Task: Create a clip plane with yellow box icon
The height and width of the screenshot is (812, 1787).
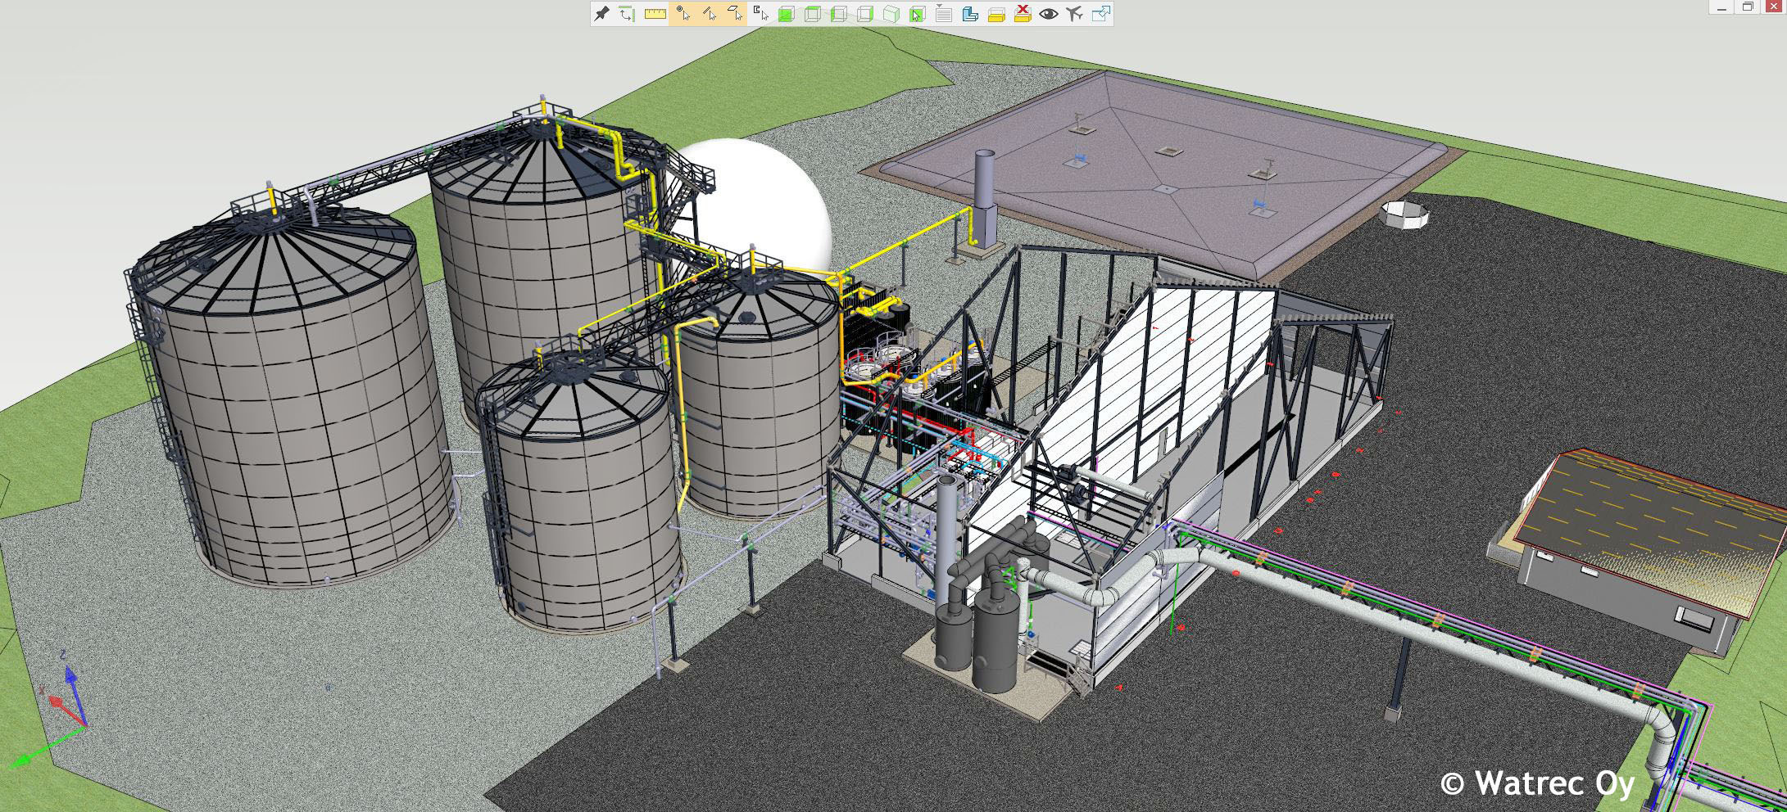Action: coord(996,14)
